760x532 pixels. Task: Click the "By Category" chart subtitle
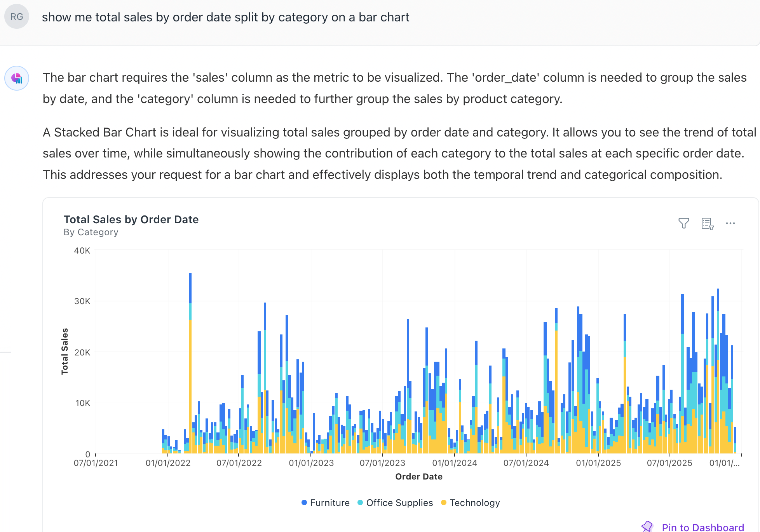91,232
